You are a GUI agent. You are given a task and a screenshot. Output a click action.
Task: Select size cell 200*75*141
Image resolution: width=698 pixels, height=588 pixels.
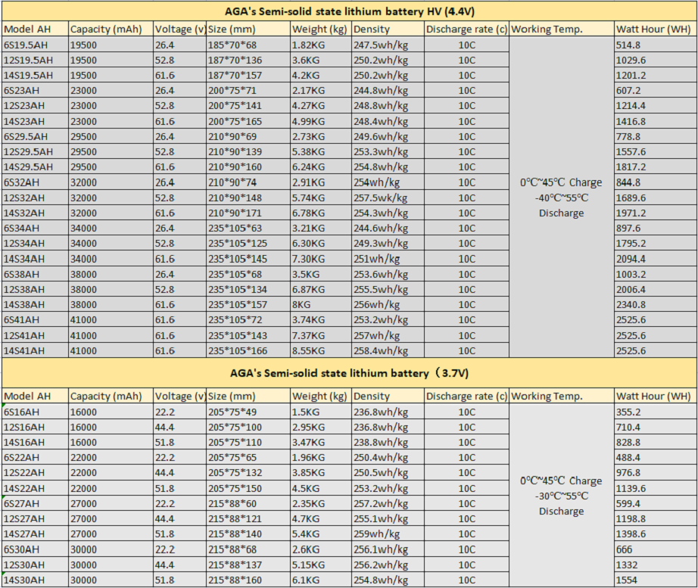(248, 105)
